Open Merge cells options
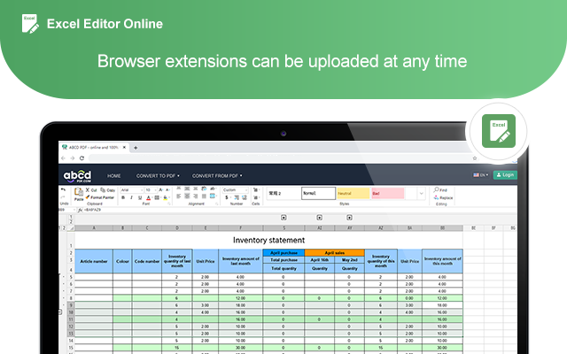The image size is (567, 354). pos(213,196)
